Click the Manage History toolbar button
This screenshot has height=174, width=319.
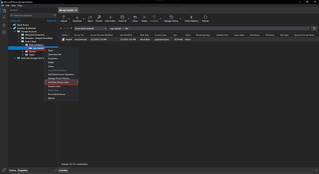tap(171, 19)
